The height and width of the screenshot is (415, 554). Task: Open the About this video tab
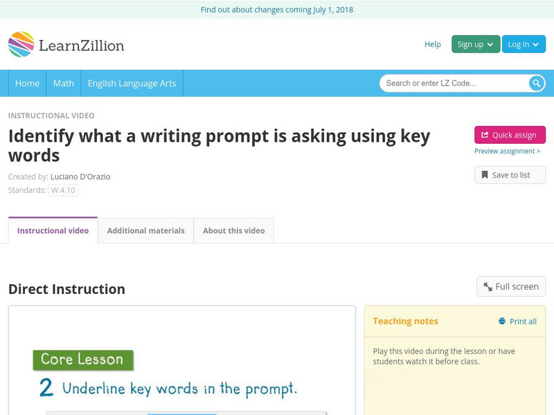(x=234, y=230)
